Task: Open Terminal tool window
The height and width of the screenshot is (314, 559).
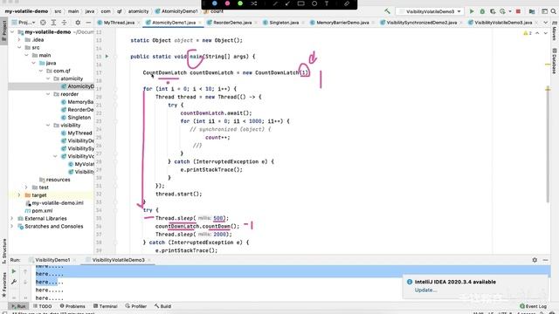Action: (105, 306)
